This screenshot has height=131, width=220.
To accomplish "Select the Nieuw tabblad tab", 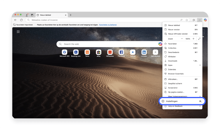I will tap(52, 15).
